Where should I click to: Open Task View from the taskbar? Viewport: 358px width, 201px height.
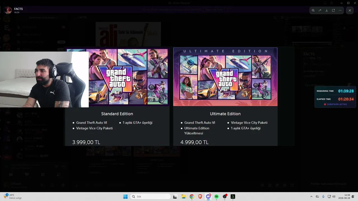coord(175,197)
